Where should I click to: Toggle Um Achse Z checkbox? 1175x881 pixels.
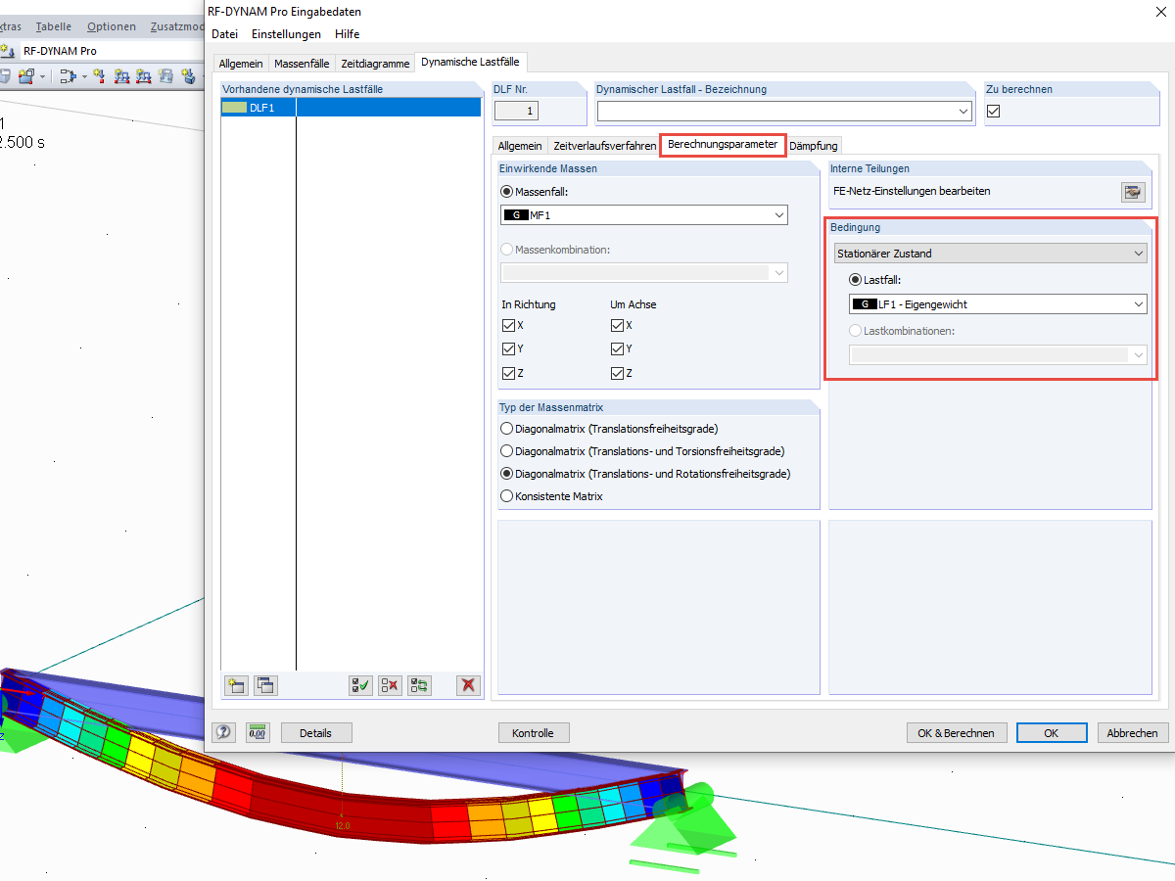tap(617, 373)
